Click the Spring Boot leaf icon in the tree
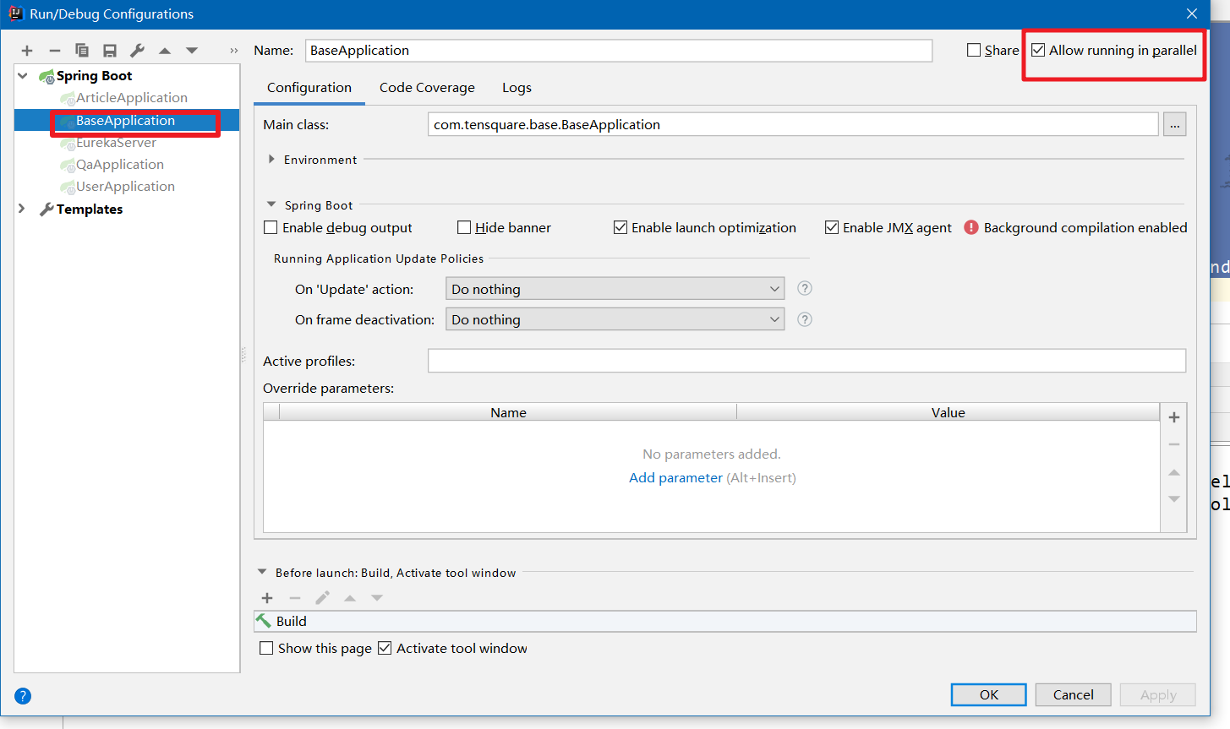This screenshot has height=729, width=1230. coord(47,76)
